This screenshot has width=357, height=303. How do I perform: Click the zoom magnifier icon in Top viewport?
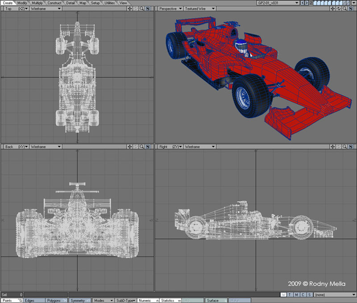click(141, 8)
